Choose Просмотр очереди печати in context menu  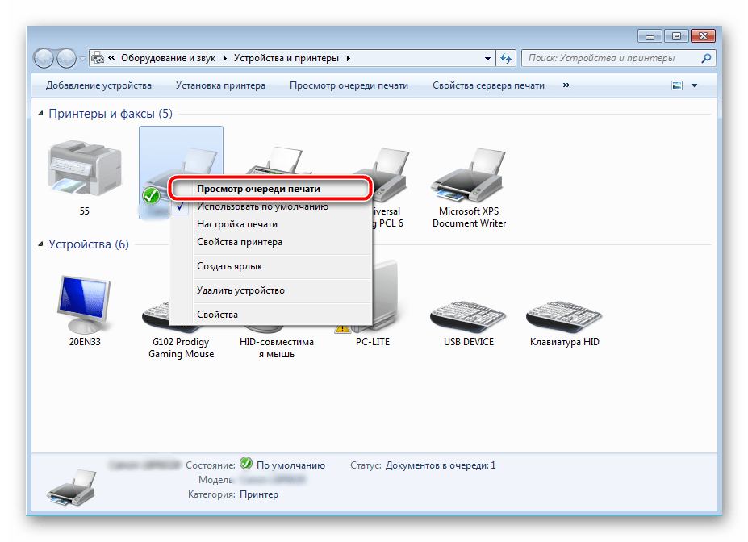click(x=258, y=189)
